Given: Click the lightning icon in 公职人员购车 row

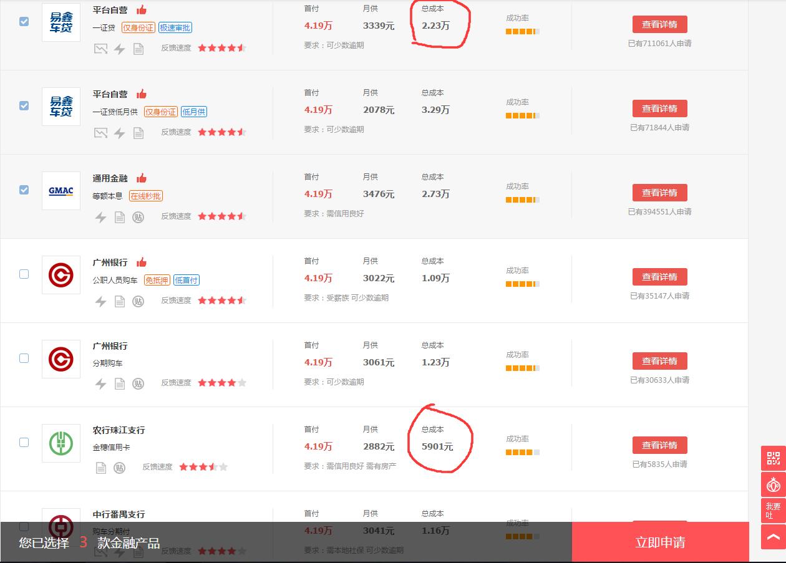Looking at the screenshot, I should (x=100, y=301).
